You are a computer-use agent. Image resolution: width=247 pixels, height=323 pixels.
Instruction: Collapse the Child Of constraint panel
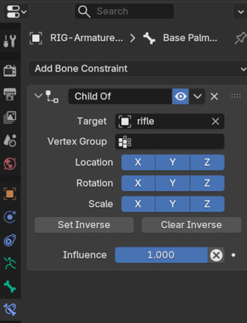tap(38, 96)
